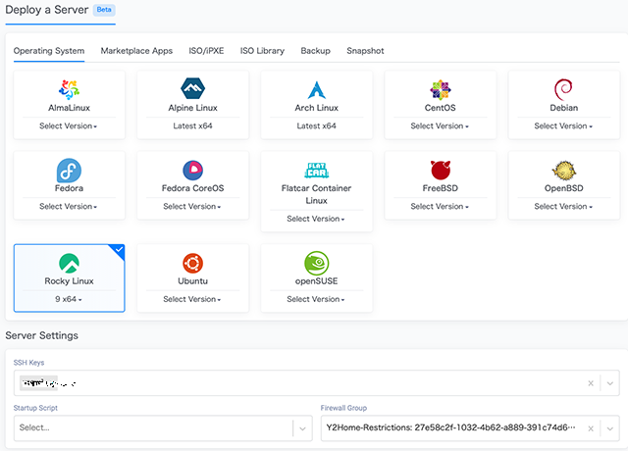Expand openSUSE Select Version menu

[316, 299]
